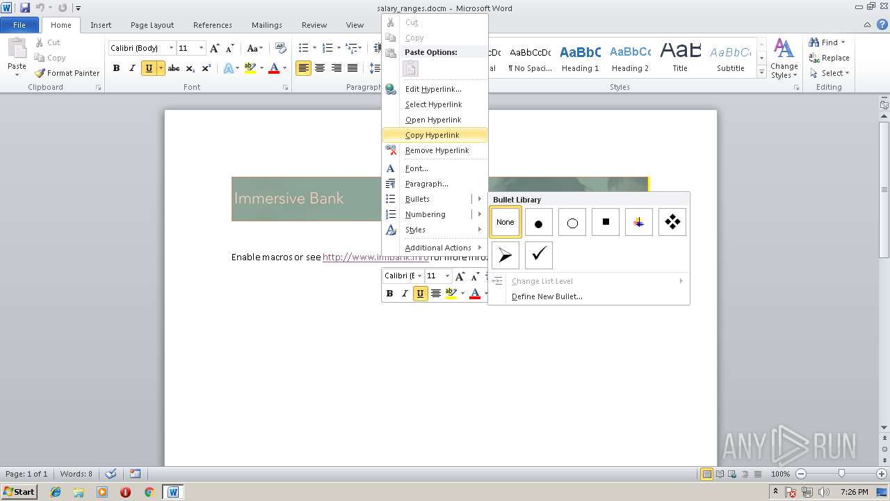Click Define New Bullet option

589,296
